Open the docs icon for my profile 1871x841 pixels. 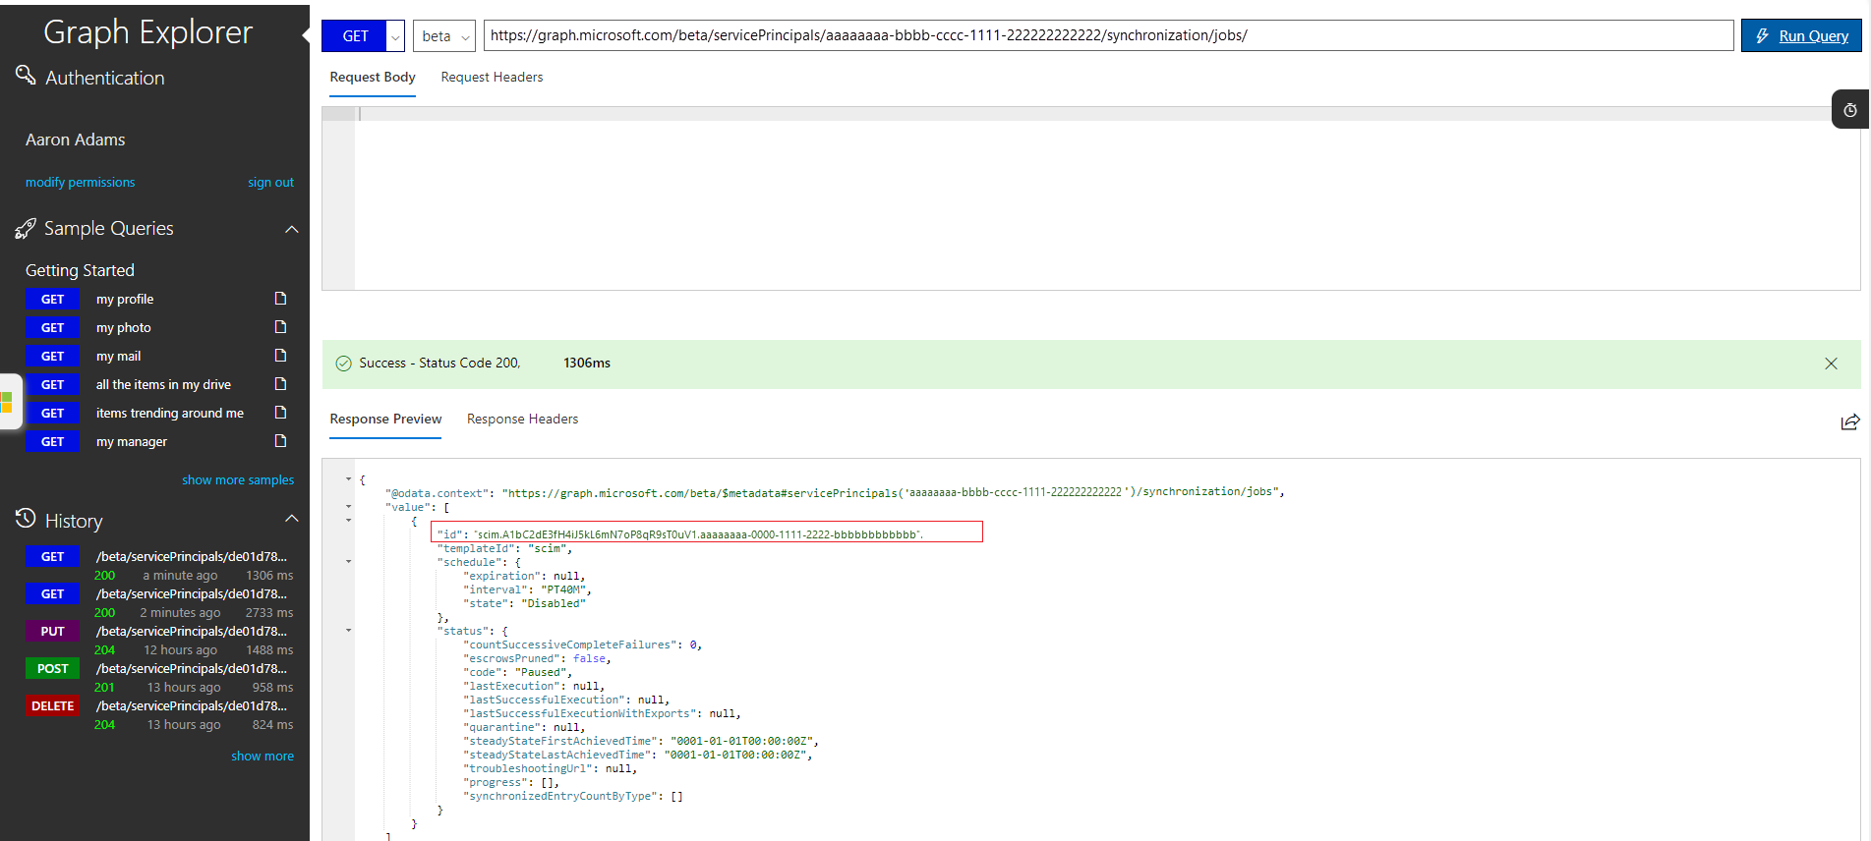pos(280,299)
